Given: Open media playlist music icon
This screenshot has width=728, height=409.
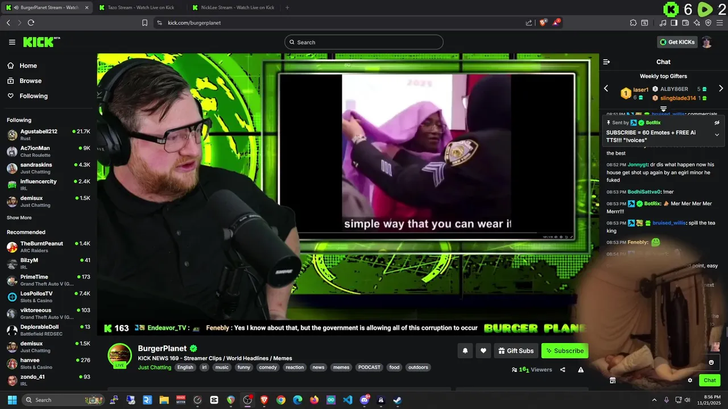Looking at the screenshot, I should click(x=663, y=23).
